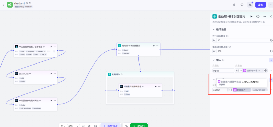The image size is (273, 127).
Task: Edit the 并行运行数量 value 10
Action: [x=243, y=40]
